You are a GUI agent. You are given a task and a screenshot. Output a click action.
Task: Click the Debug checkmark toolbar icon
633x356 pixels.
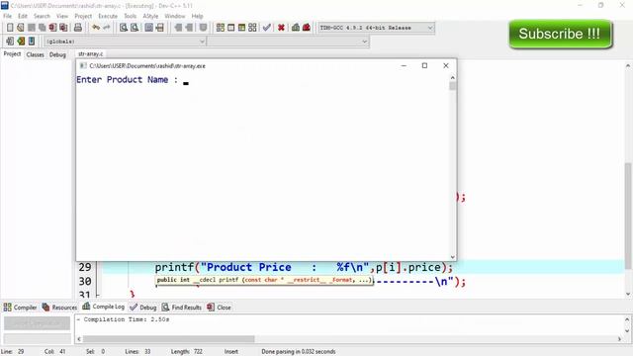pyautogui.click(x=267, y=28)
